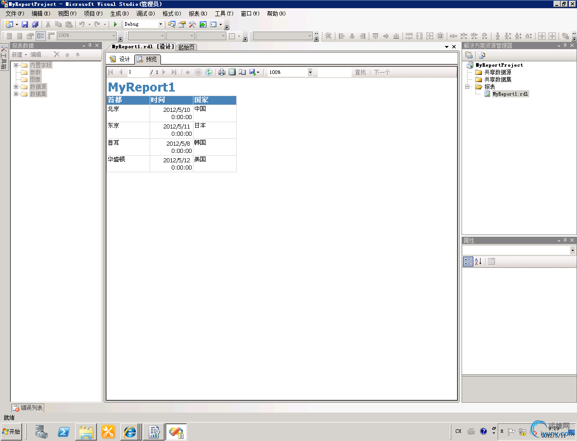Click the green Start Debugging arrow
The width and height of the screenshot is (577, 441).
click(115, 24)
